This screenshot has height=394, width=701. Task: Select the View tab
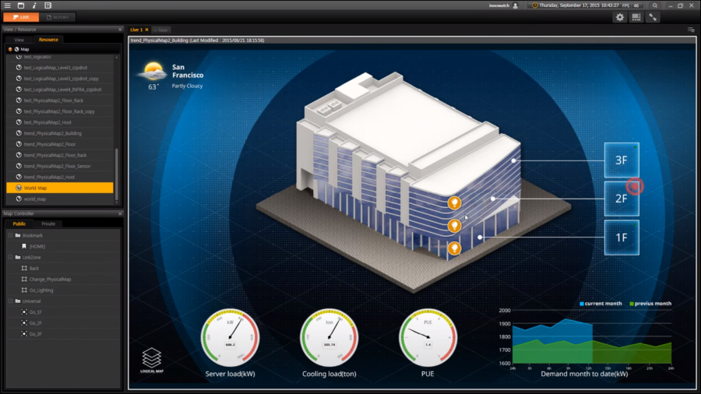pos(19,40)
